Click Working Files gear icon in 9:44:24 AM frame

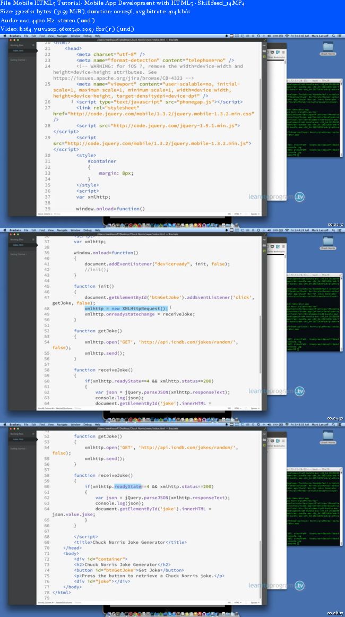pos(33,239)
